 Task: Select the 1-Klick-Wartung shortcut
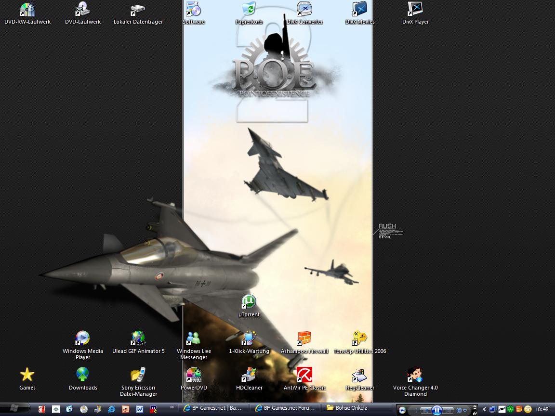click(249, 343)
